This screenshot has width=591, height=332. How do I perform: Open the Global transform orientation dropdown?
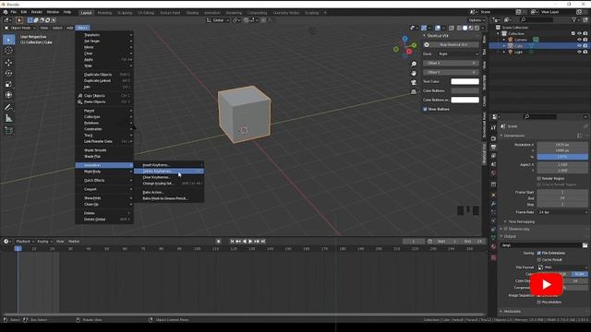[218, 20]
